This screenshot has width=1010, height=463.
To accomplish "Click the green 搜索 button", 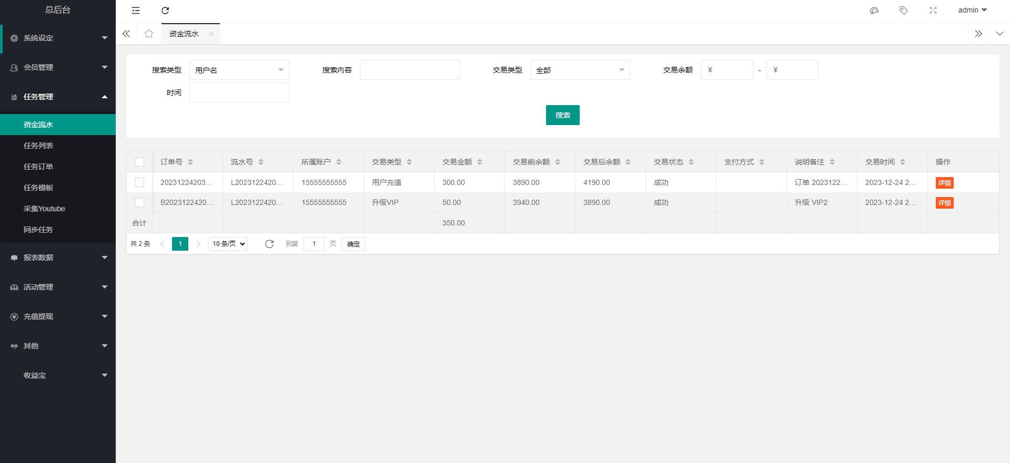I will pos(563,115).
